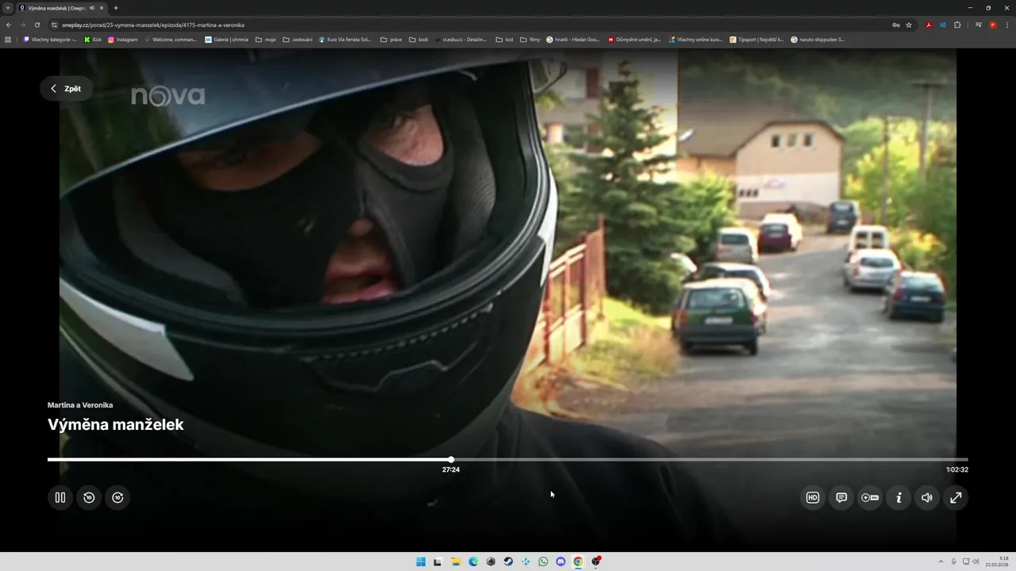Open the vlasku.cz bookmark
Screen dimensions: 1016x571
461,39
